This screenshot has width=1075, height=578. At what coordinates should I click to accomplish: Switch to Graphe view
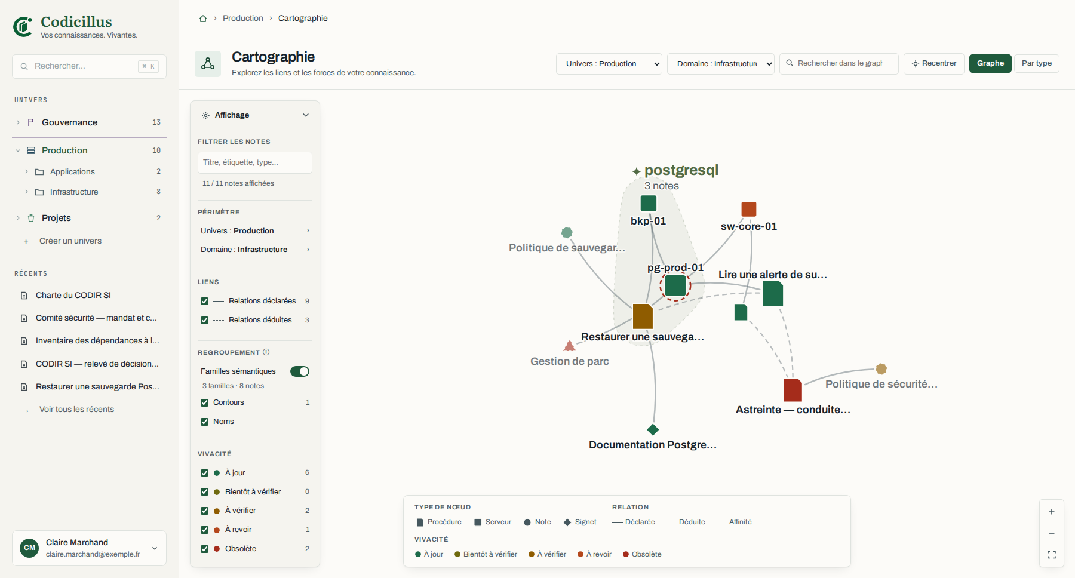(x=990, y=63)
